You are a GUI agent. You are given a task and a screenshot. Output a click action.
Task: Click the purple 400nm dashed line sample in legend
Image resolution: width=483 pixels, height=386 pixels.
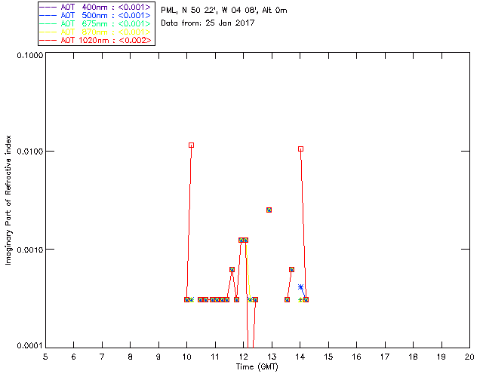pos(48,7)
